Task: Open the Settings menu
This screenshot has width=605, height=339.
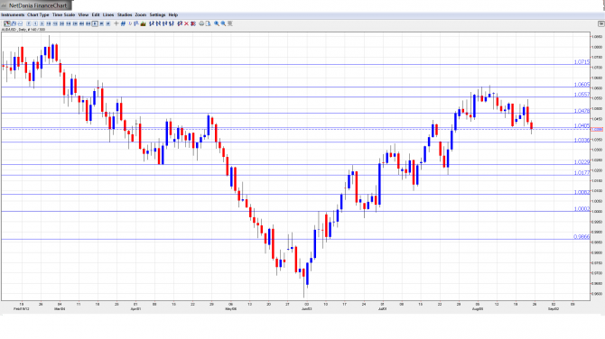Action: click(x=157, y=14)
